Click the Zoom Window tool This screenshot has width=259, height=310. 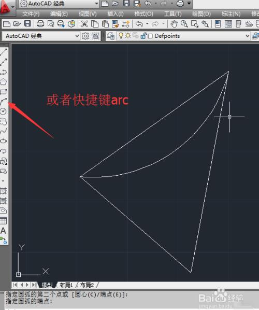point(195,24)
